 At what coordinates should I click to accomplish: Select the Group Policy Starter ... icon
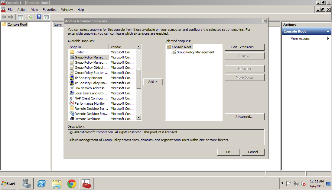point(72,73)
